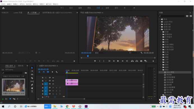Toggle V3 track output eye
Screen dimensions: 194x109
tap(53, 78)
